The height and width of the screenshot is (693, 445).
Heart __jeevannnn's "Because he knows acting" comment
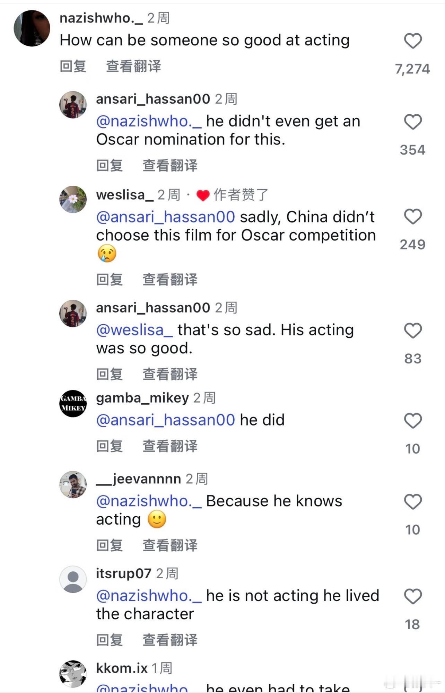pyautogui.click(x=413, y=502)
